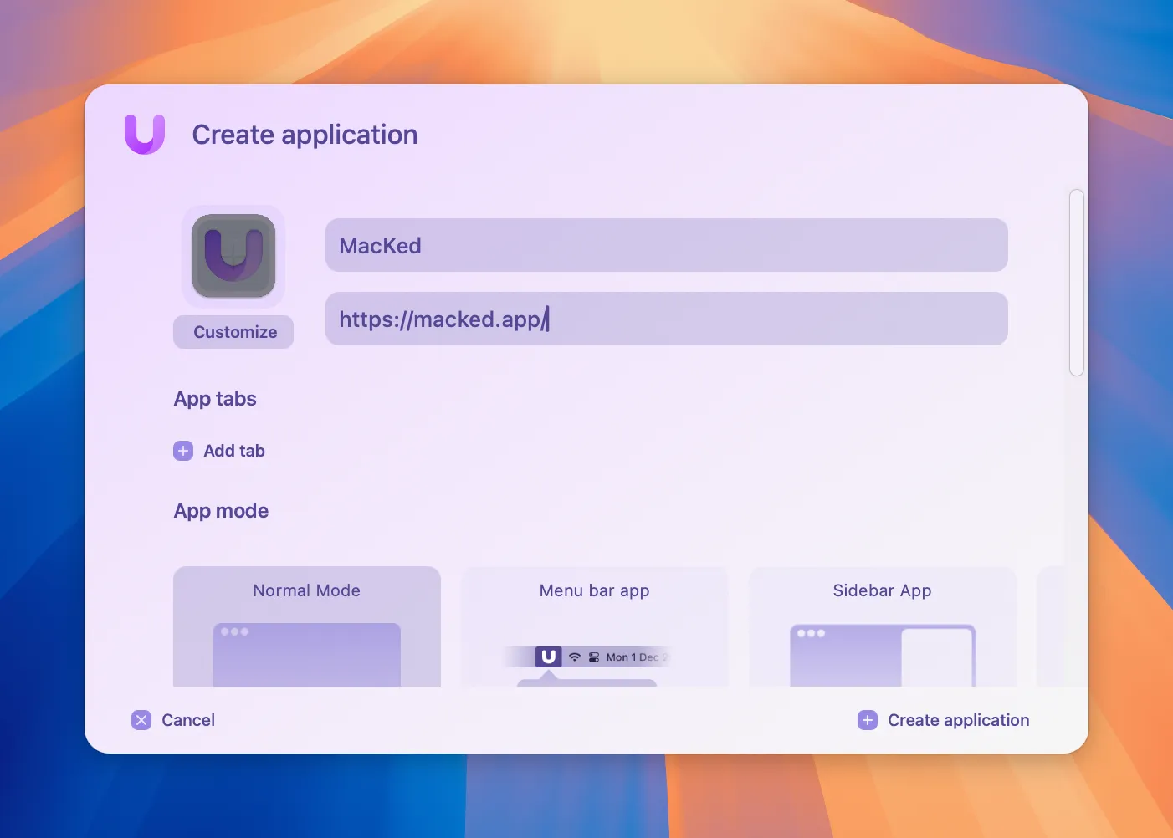Choose the Menu bar app mode card
The height and width of the screenshot is (838, 1173).
pyautogui.click(x=595, y=626)
